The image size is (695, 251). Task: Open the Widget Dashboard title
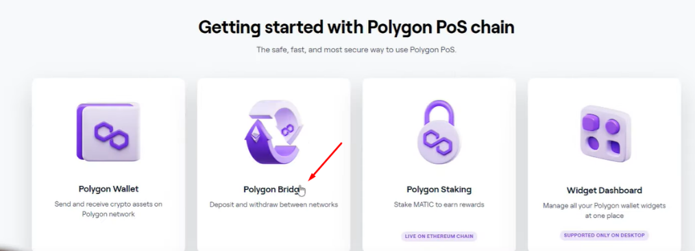(604, 191)
